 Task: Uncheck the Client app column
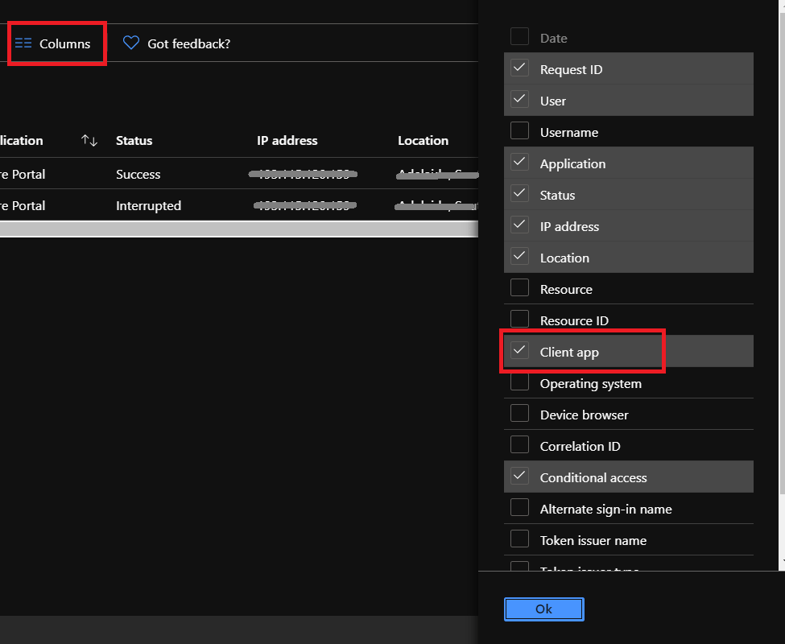pos(520,351)
